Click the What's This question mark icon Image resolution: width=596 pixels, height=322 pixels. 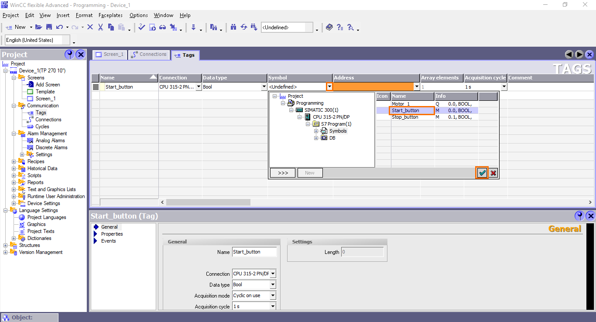pos(340,27)
